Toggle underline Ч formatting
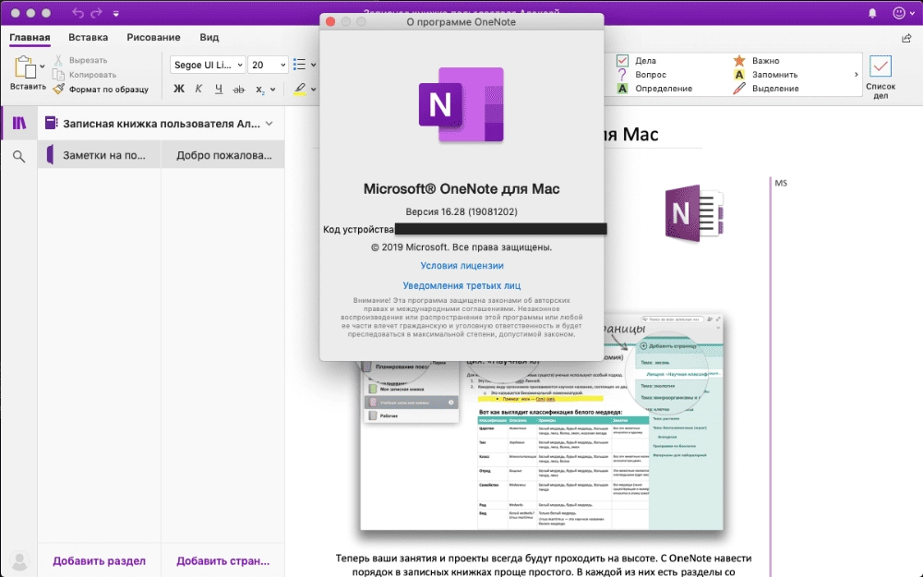The image size is (923, 577). 219,89
